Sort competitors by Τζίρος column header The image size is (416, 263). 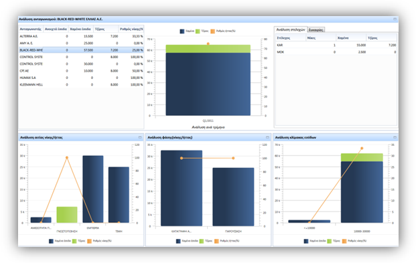click(106, 29)
